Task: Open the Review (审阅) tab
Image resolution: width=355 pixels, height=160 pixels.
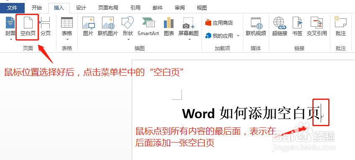Action: tap(180, 8)
